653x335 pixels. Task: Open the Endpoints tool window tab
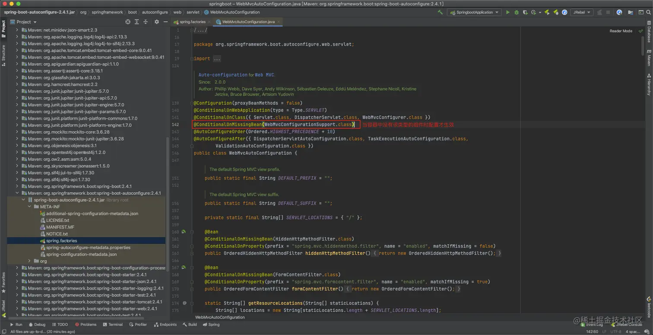pos(165,325)
